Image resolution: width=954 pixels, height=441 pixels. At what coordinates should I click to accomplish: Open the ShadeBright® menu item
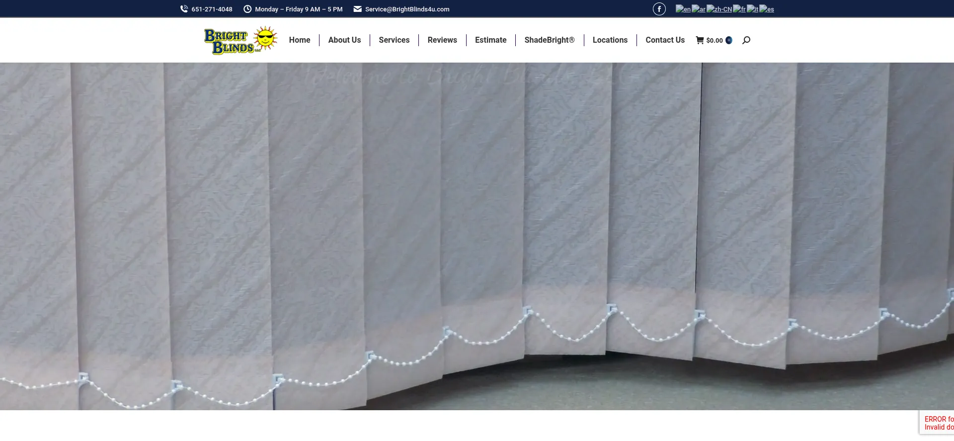(x=549, y=40)
